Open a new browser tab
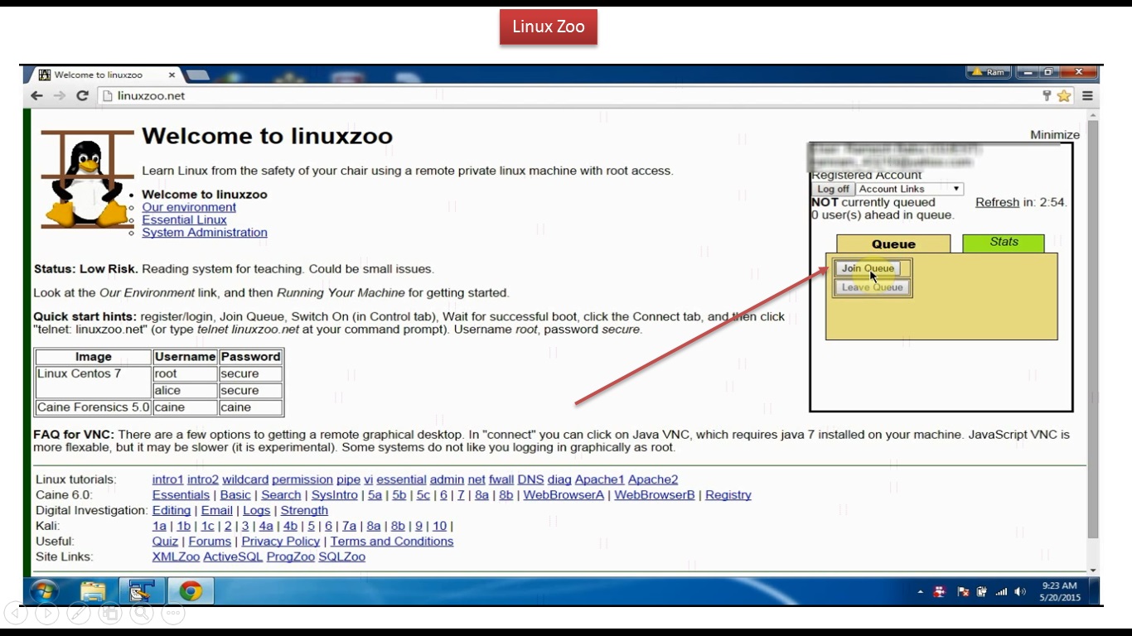The height and width of the screenshot is (636, 1132). point(196,75)
